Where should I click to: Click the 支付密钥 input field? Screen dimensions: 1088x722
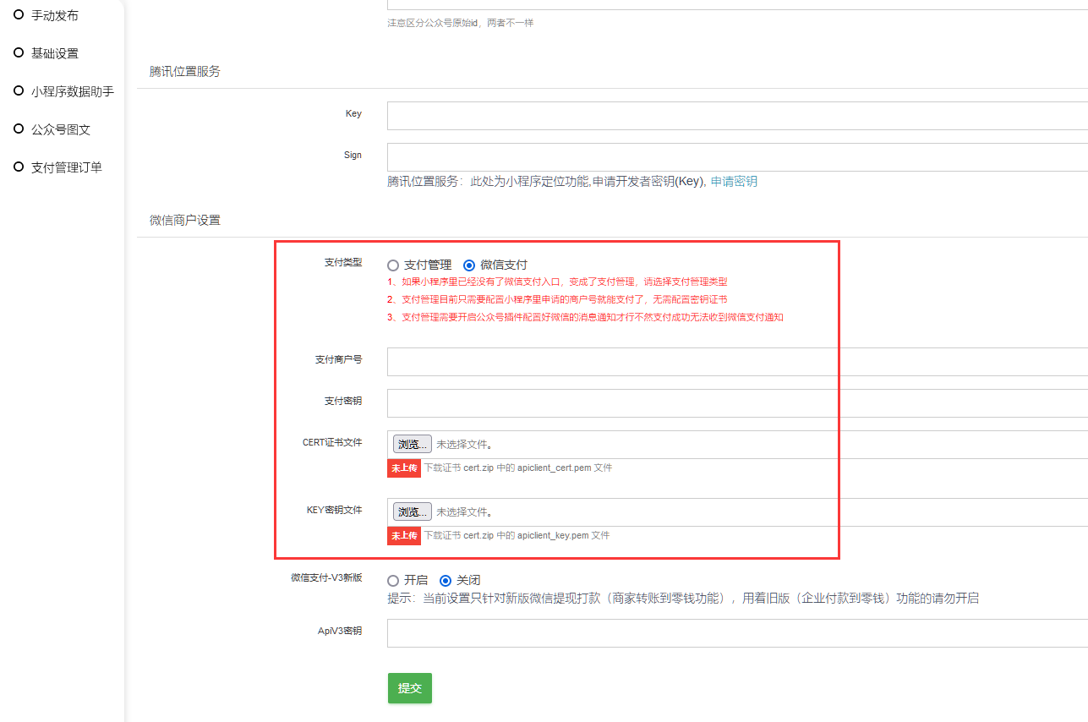[x=735, y=403]
